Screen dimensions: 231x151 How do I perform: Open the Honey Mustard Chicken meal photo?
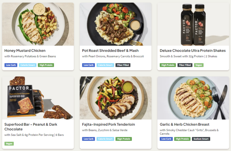tap(38, 24)
